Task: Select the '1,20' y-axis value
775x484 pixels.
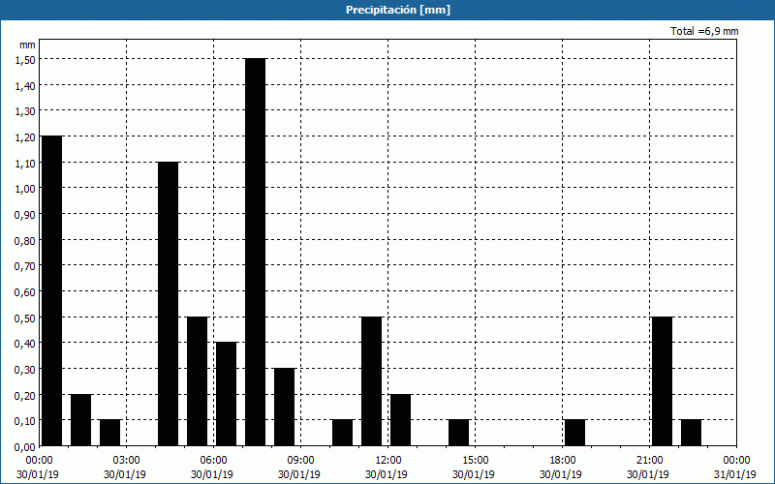Action: [x=25, y=137]
